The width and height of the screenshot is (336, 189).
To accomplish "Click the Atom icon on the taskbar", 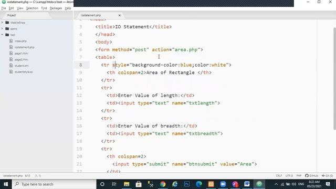I will click(259, 184).
